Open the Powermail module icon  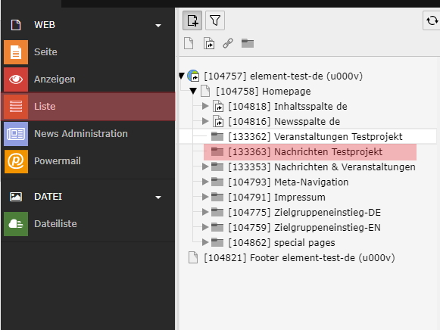pos(16,161)
